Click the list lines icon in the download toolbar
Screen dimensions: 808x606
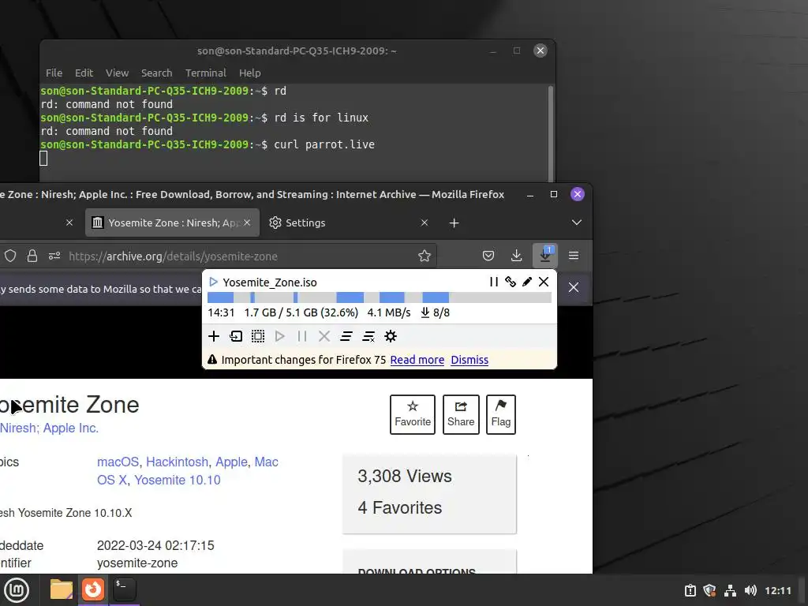pos(346,336)
